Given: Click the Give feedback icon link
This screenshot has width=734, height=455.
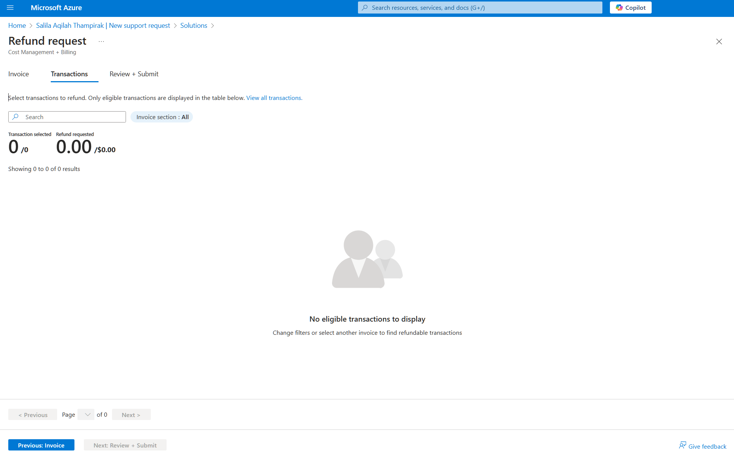Looking at the screenshot, I should pyautogui.click(x=682, y=446).
